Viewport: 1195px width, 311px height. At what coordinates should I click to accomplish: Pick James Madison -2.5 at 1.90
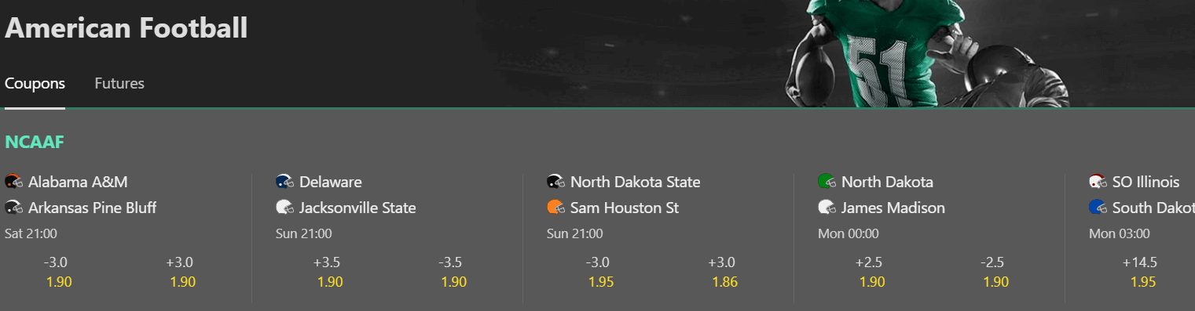tap(996, 272)
